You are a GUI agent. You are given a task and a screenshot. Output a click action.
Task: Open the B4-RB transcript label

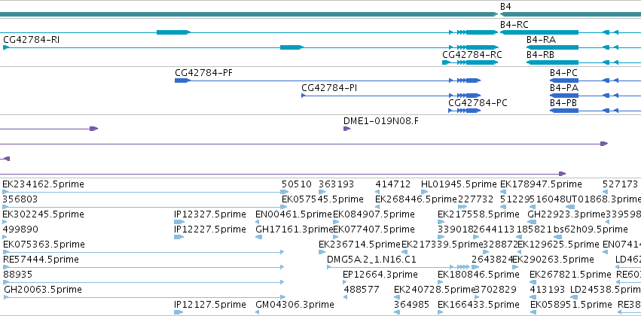[540, 55]
